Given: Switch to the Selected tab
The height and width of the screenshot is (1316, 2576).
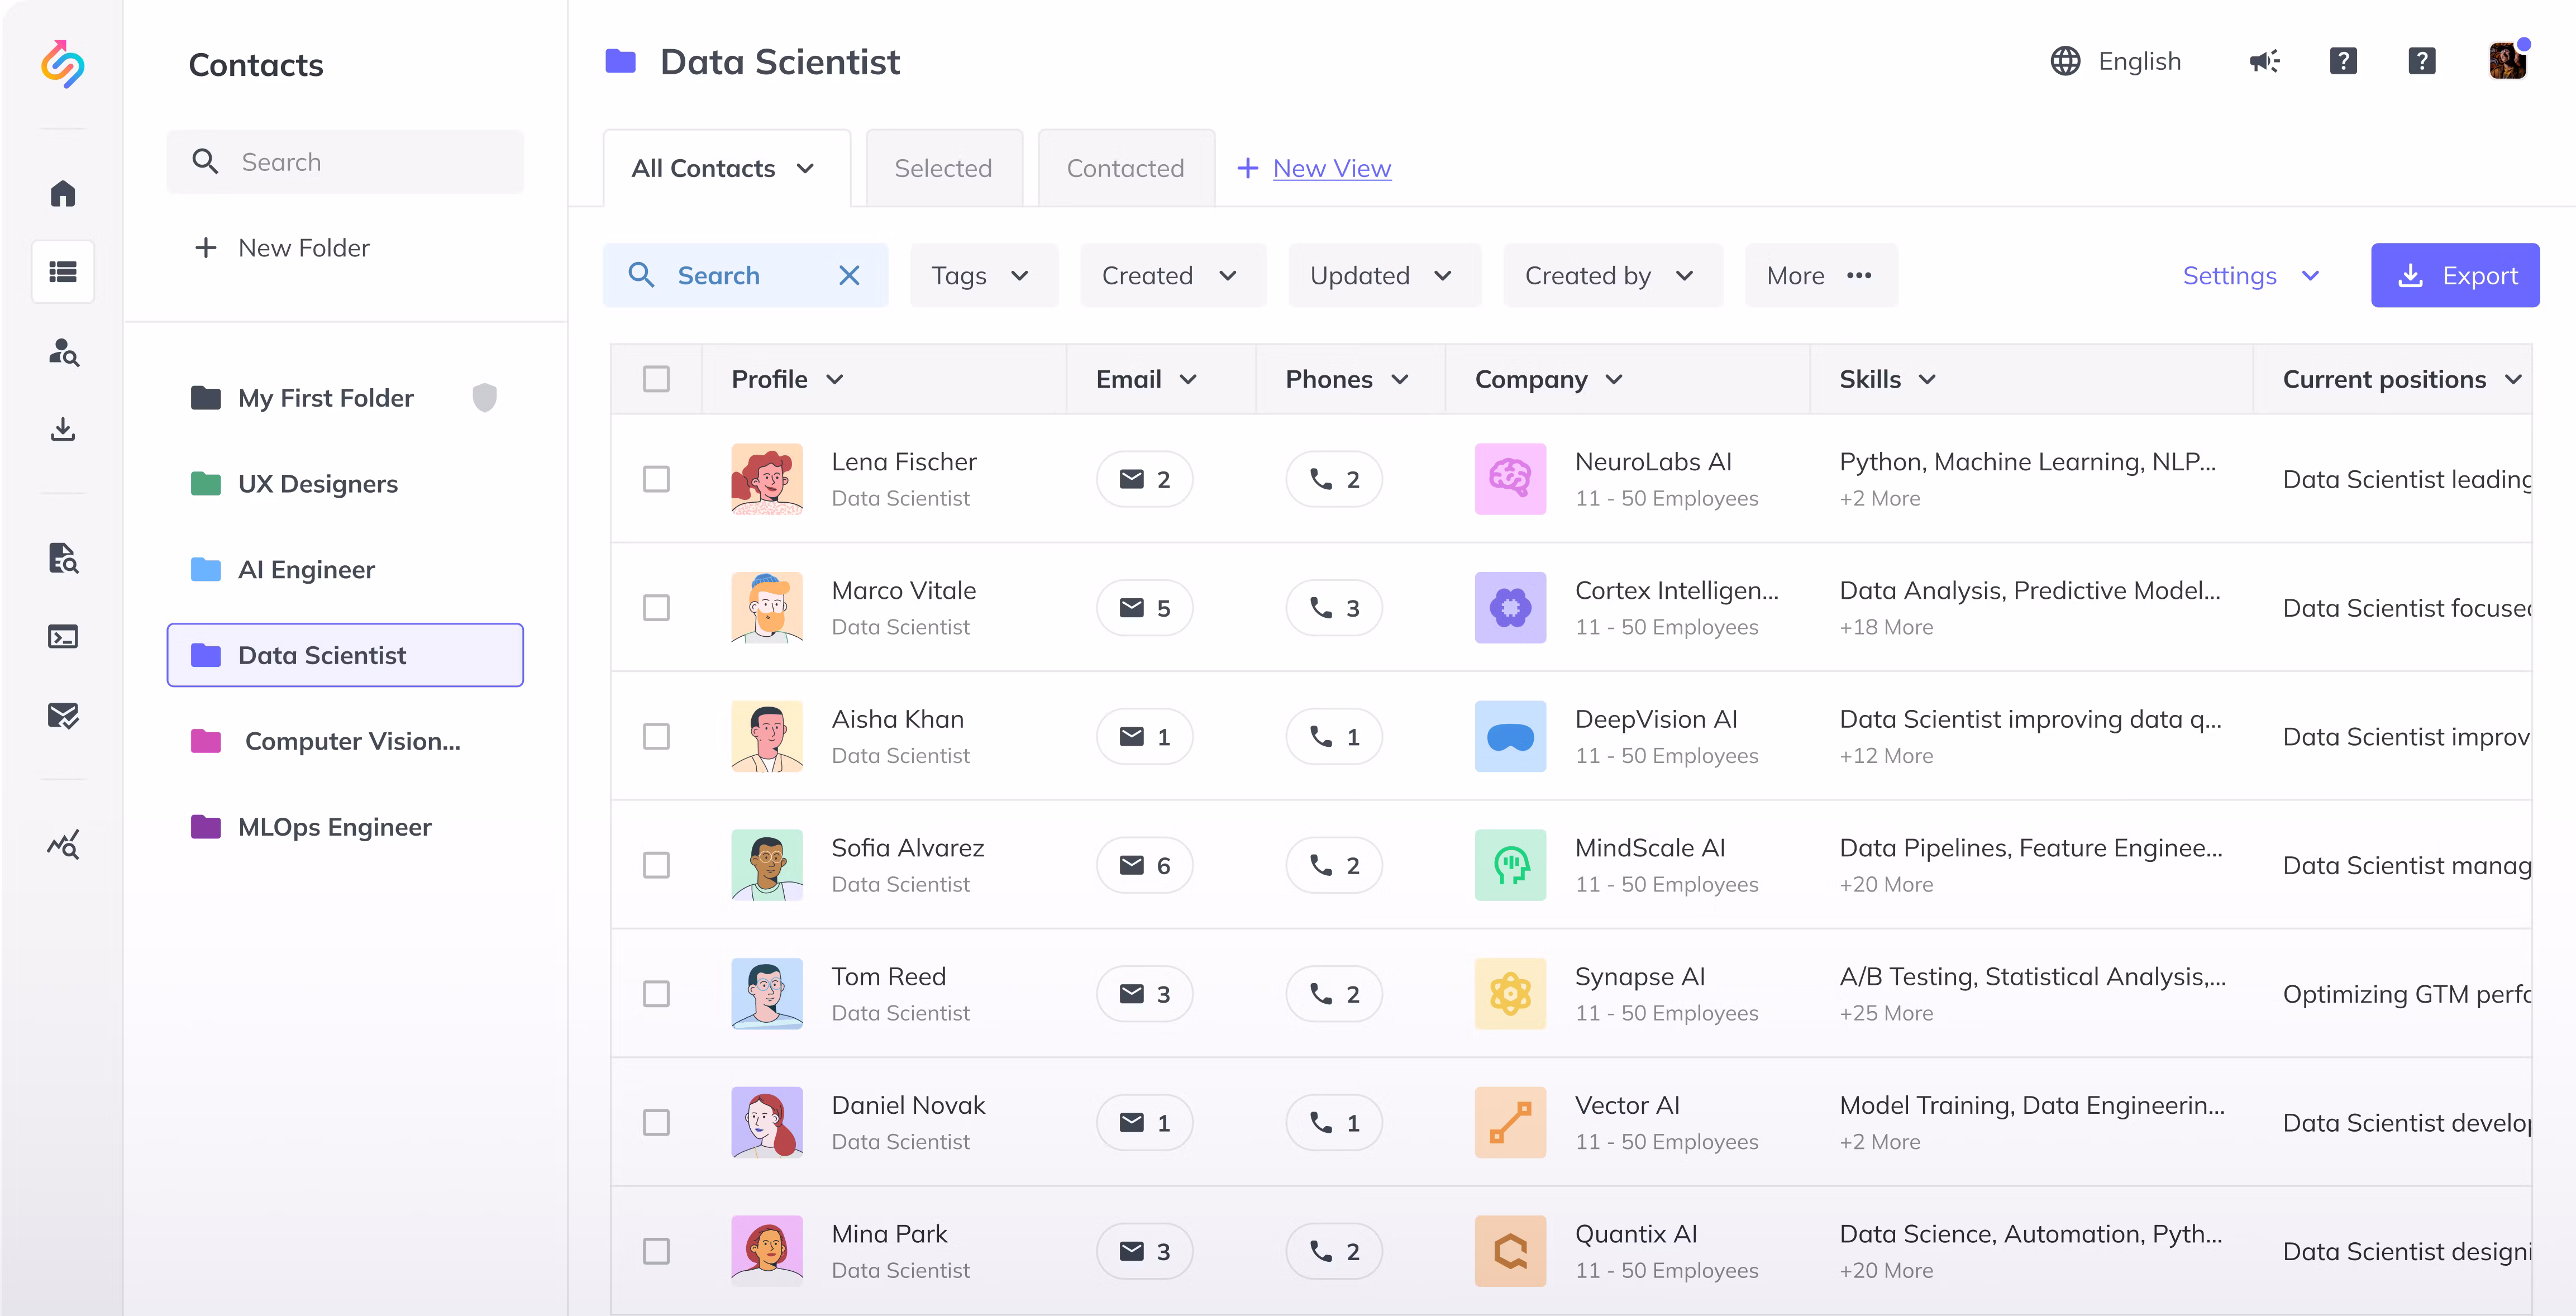Looking at the screenshot, I should (943, 168).
